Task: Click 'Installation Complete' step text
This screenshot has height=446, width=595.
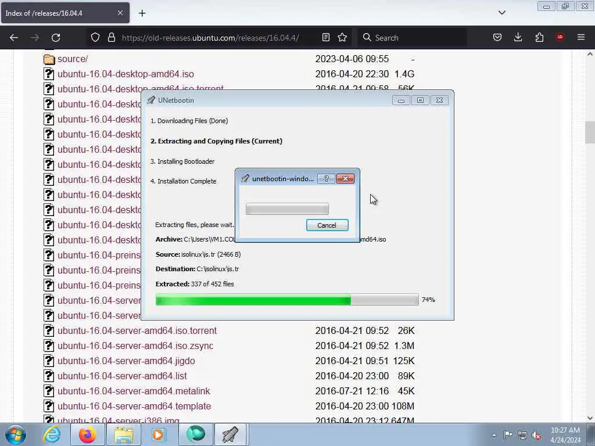Action: [183, 181]
